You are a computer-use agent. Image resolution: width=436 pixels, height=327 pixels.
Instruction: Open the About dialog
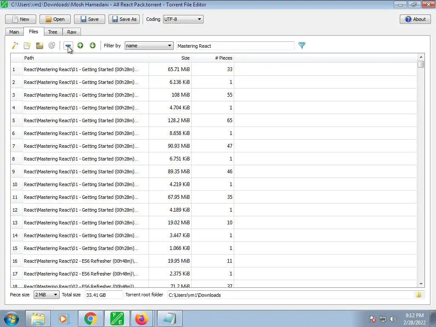coord(415,19)
